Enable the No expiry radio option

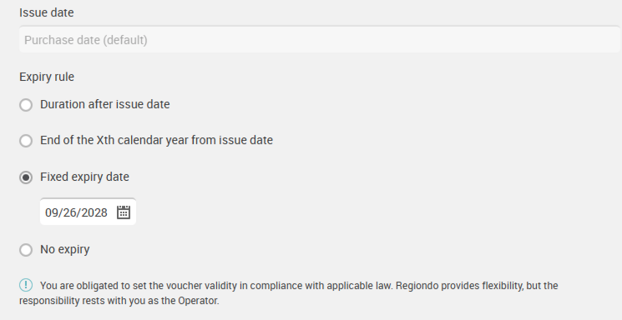click(26, 250)
